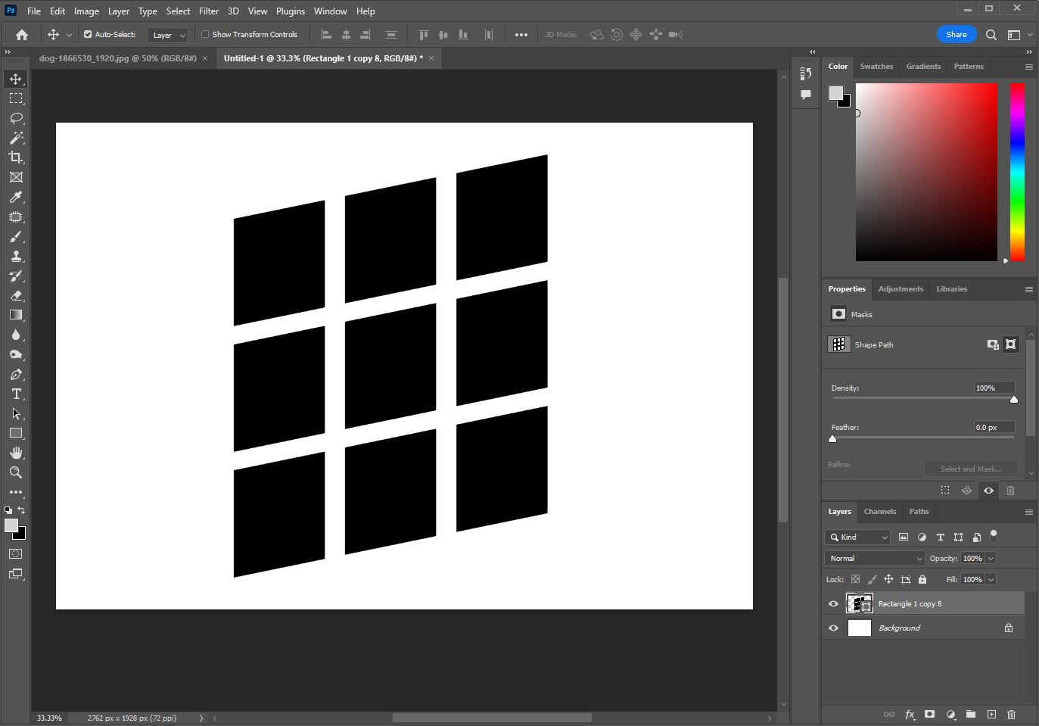The image size is (1039, 726).
Task: Select the Gradient tool
Action: tap(16, 315)
